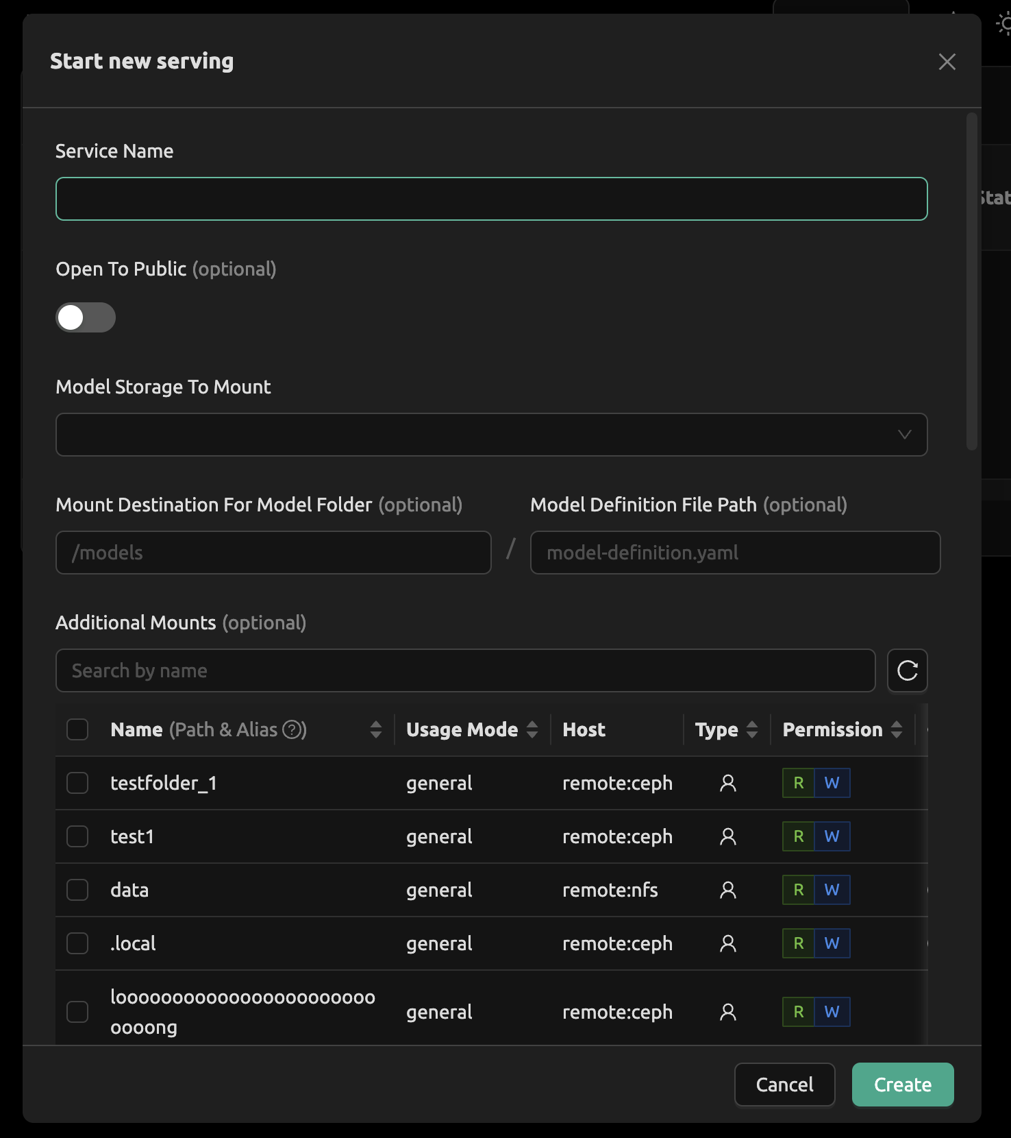Screen dimensions: 1011x1138
Task: Sort by Type column
Action: click(752, 729)
